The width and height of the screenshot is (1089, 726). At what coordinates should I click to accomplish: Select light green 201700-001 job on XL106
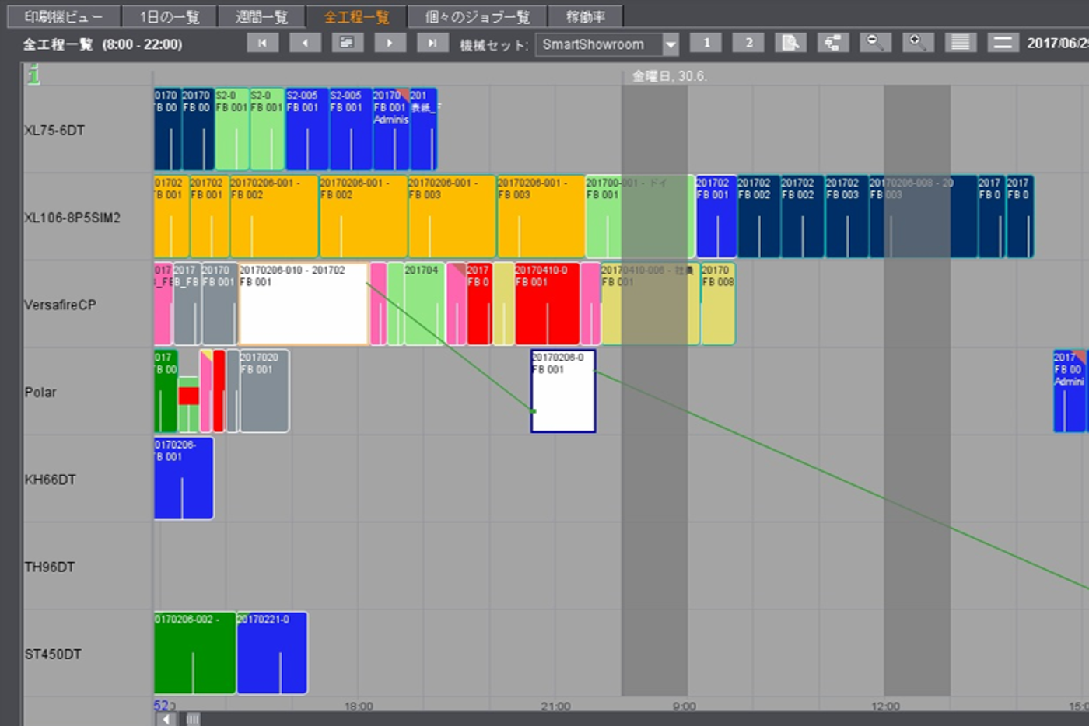[639, 216]
